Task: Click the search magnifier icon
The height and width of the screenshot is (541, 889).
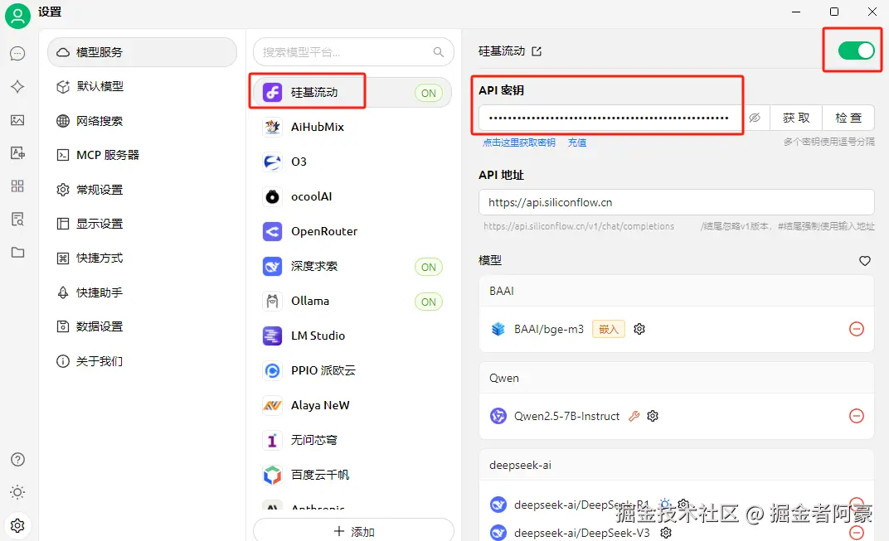Action: coord(438,52)
